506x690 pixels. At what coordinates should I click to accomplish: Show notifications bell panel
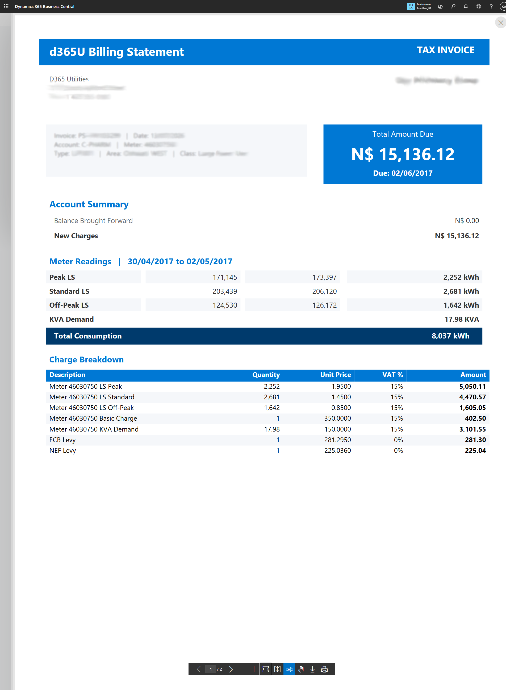pyautogui.click(x=466, y=6)
